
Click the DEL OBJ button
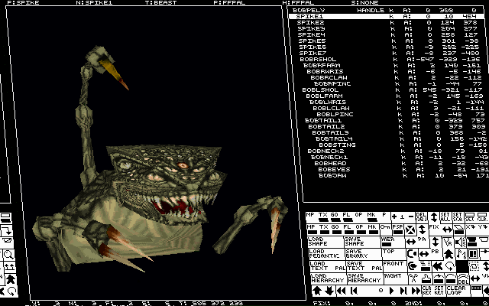pos(421,217)
